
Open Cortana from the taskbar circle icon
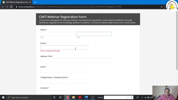(54, 97)
